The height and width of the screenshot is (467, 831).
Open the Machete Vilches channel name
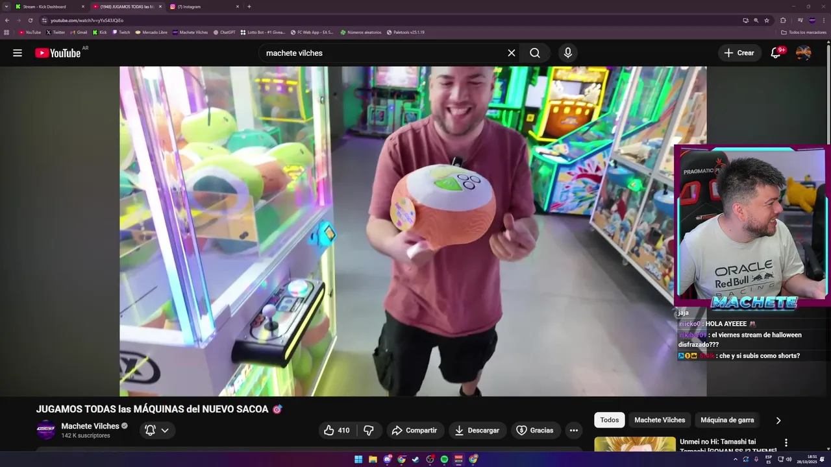pyautogui.click(x=90, y=426)
